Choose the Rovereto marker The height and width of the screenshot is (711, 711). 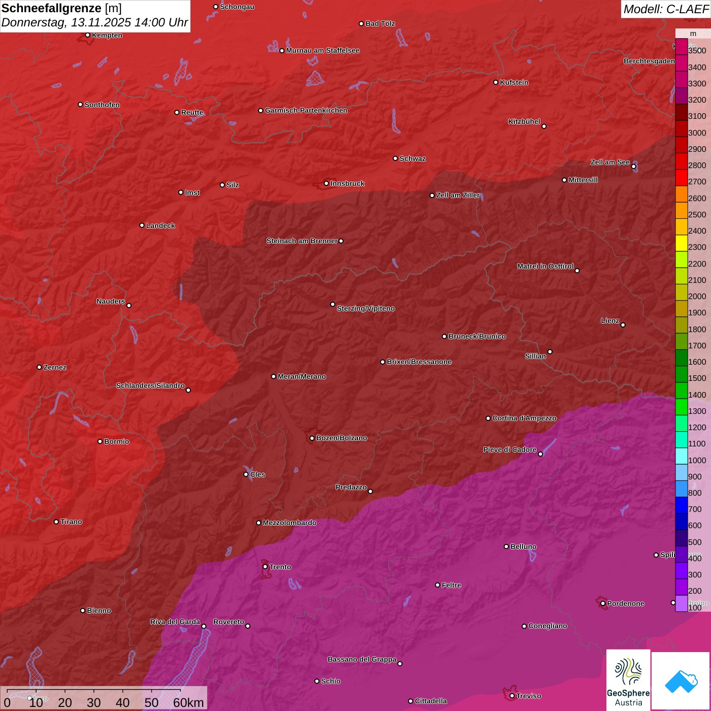pos(248,626)
